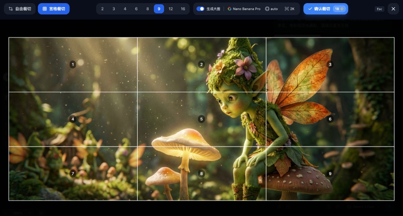The image size is (403, 216).
Task: Close the crop dialog with X icon
Action: point(393,9)
